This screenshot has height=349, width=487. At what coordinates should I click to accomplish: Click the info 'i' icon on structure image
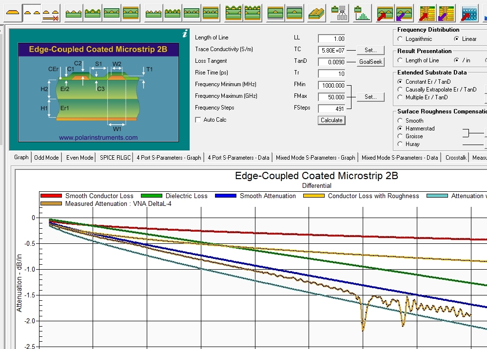[185, 34]
